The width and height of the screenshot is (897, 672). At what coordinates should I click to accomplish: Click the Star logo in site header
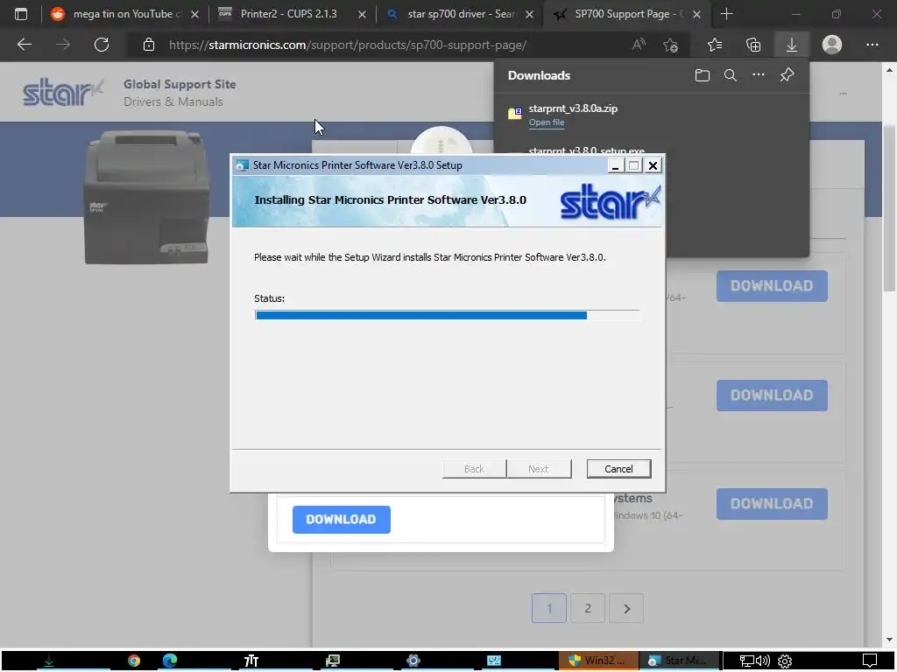click(63, 93)
